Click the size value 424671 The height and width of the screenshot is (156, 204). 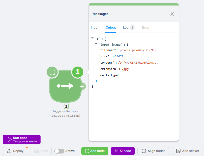click(118, 56)
